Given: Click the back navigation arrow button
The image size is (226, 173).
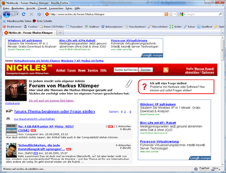Looking at the screenshot, I should [x=7, y=14].
